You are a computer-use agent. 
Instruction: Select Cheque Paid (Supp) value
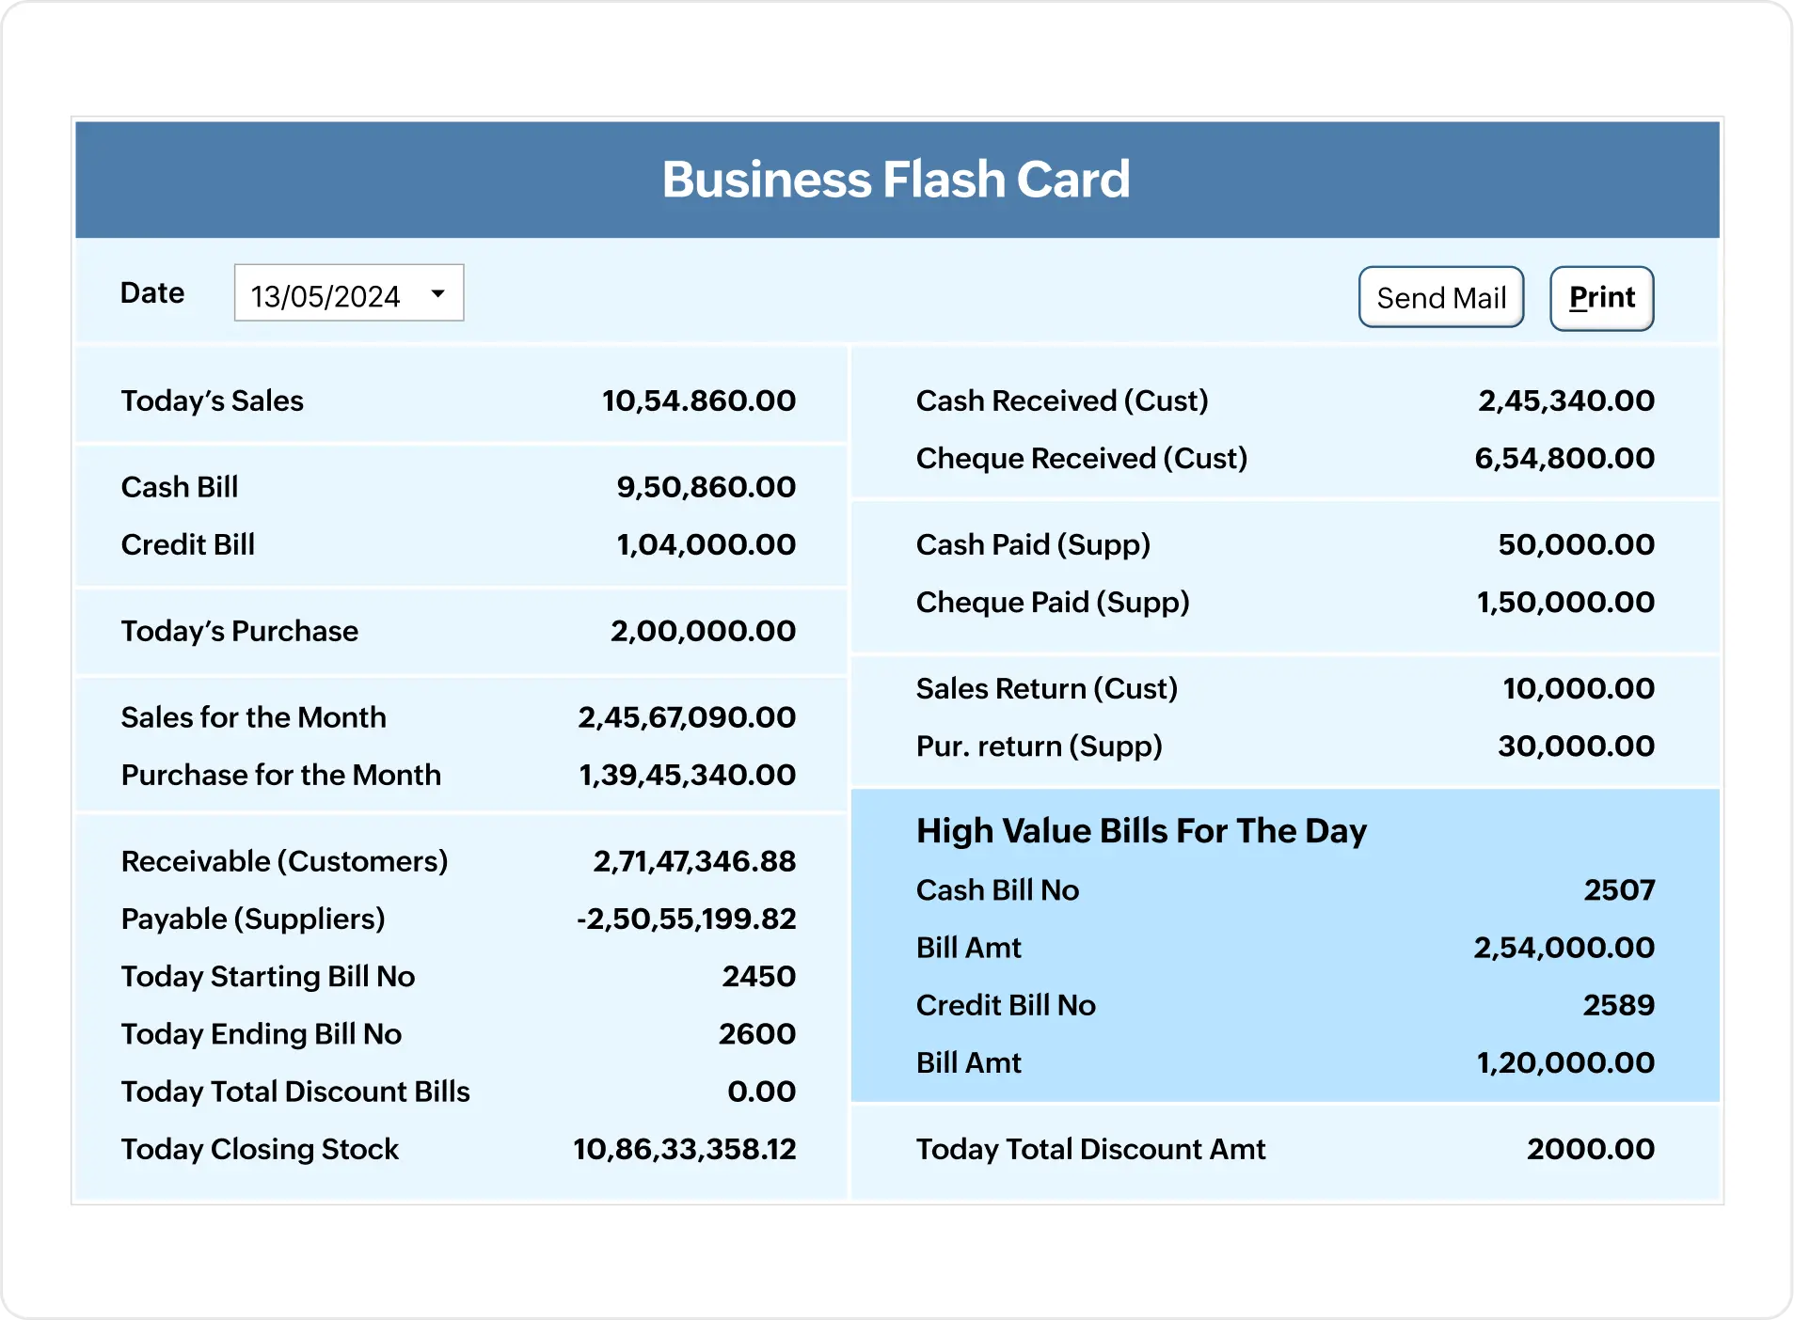pyautogui.click(x=1564, y=602)
